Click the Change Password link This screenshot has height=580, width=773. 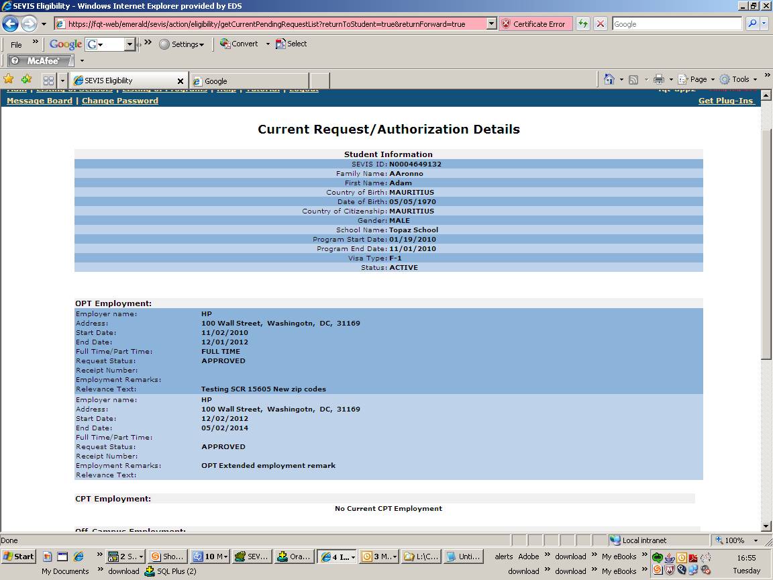click(x=120, y=101)
